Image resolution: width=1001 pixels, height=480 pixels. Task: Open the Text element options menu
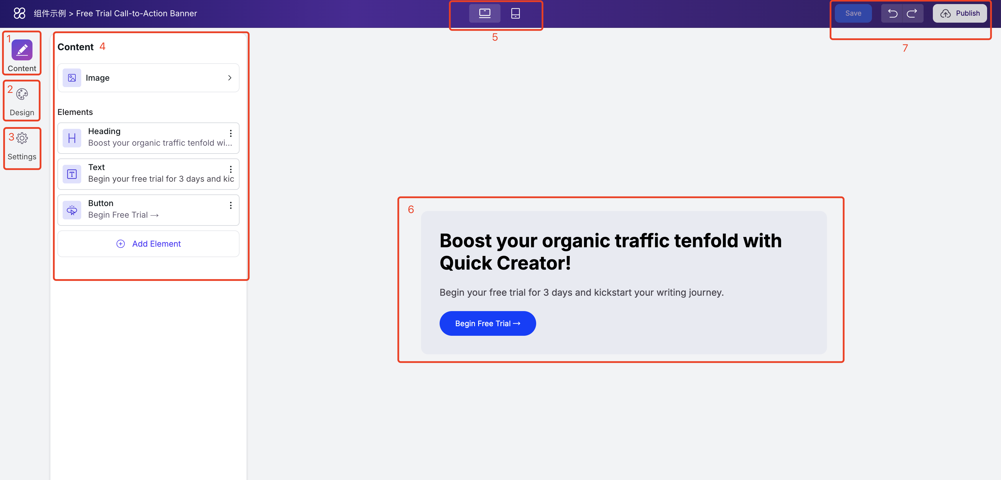click(231, 169)
